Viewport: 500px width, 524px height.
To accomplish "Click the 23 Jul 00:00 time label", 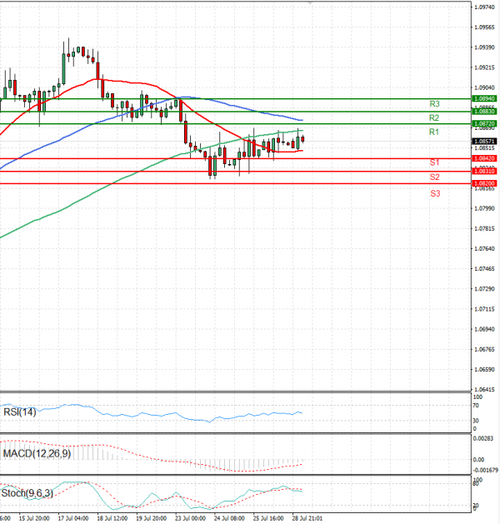I will pos(191,518).
